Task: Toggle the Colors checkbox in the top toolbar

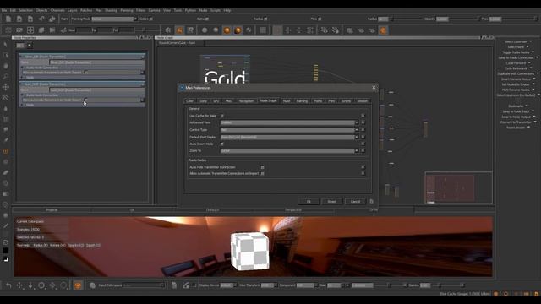Action: coord(150,19)
